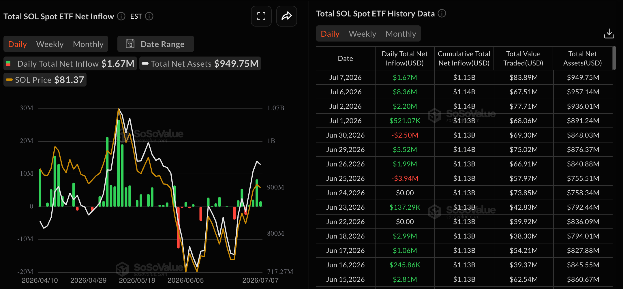Switch history table to Weekly

click(363, 34)
